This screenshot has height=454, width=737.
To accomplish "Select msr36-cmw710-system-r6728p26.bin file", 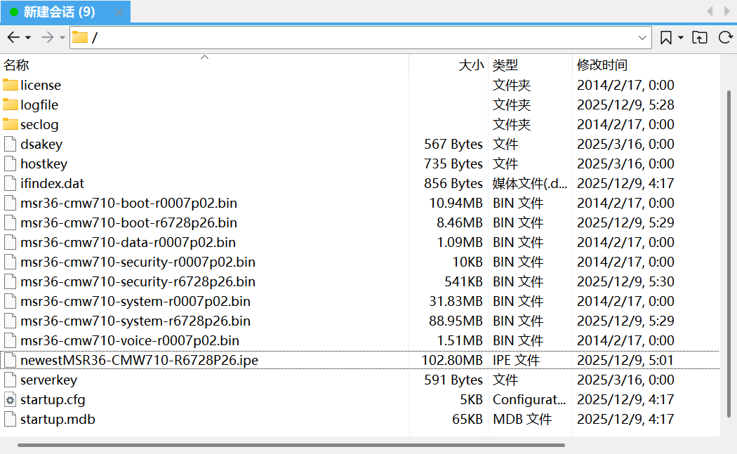I will pyautogui.click(x=135, y=321).
